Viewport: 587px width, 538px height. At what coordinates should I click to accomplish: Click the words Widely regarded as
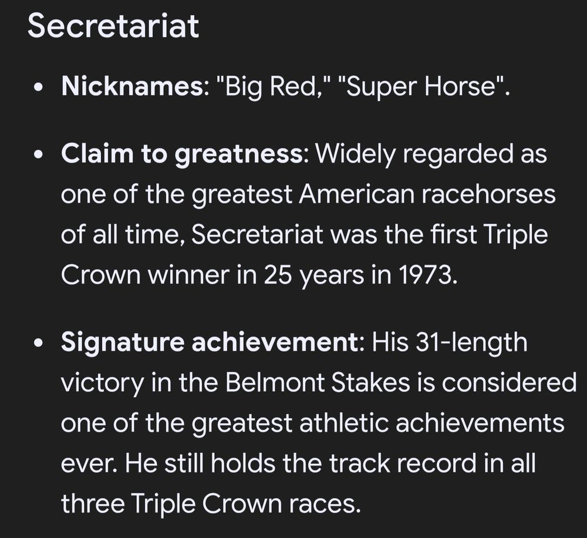pyautogui.click(x=431, y=154)
